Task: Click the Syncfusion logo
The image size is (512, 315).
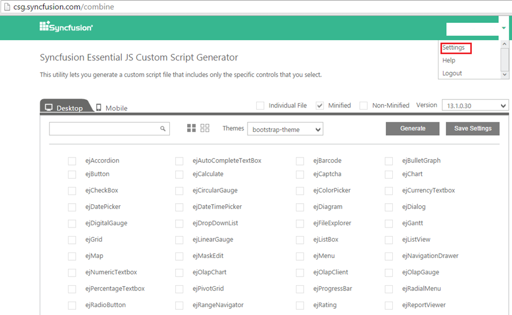Action: pos(66,27)
